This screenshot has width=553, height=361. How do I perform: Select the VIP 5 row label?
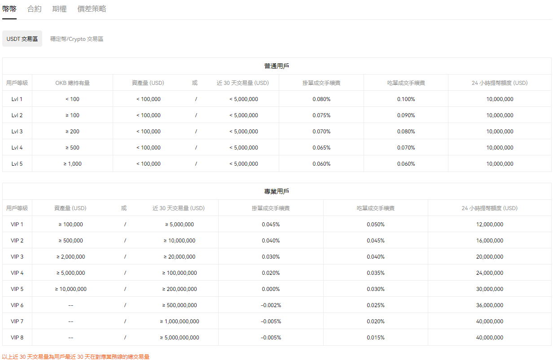pyautogui.click(x=17, y=289)
